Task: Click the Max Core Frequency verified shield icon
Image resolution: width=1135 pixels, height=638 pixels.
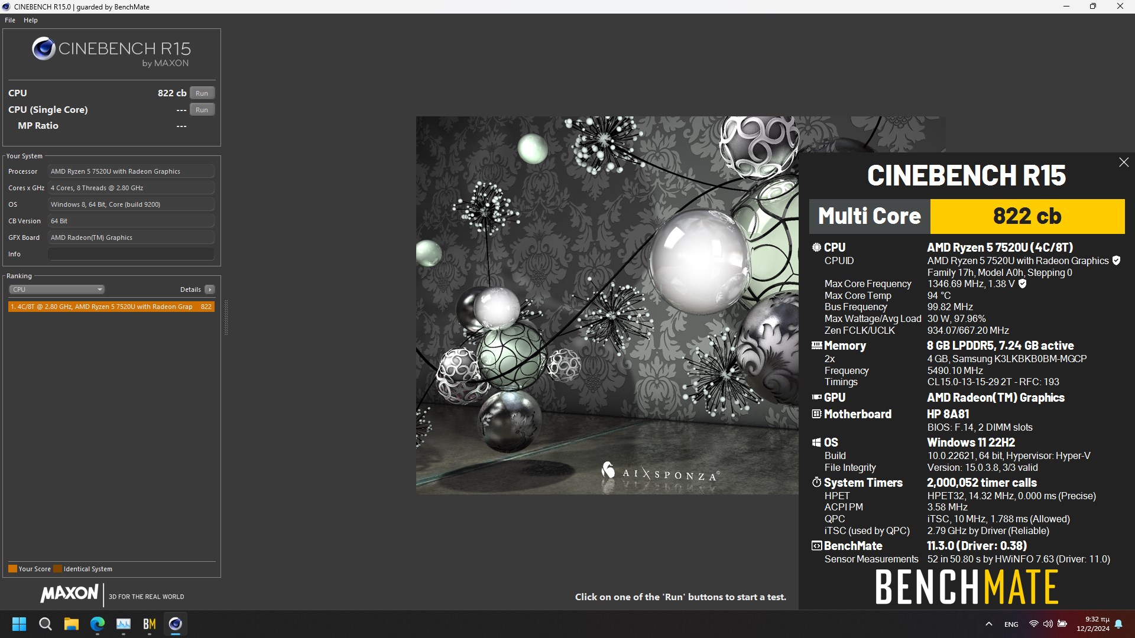Action: click(x=1022, y=284)
